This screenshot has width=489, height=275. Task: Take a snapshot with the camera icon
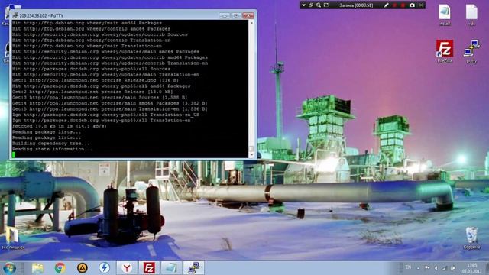tap(412, 5)
